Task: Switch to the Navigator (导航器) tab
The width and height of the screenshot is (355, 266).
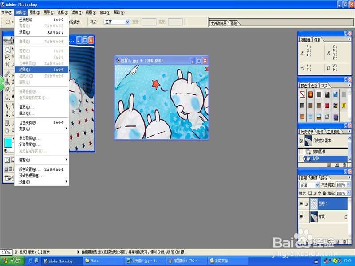Action: click(305, 39)
